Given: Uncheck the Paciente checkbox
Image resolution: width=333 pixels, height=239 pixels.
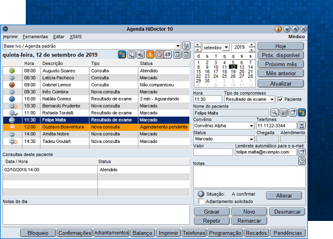Looking at the screenshot, I should coord(280,99).
